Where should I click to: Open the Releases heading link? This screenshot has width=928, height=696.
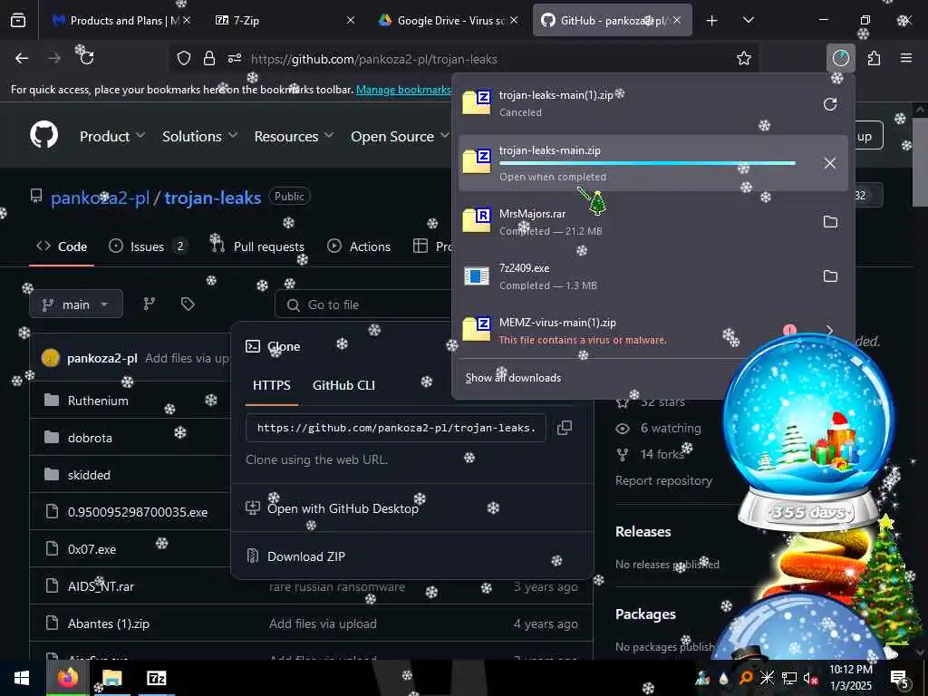643,531
